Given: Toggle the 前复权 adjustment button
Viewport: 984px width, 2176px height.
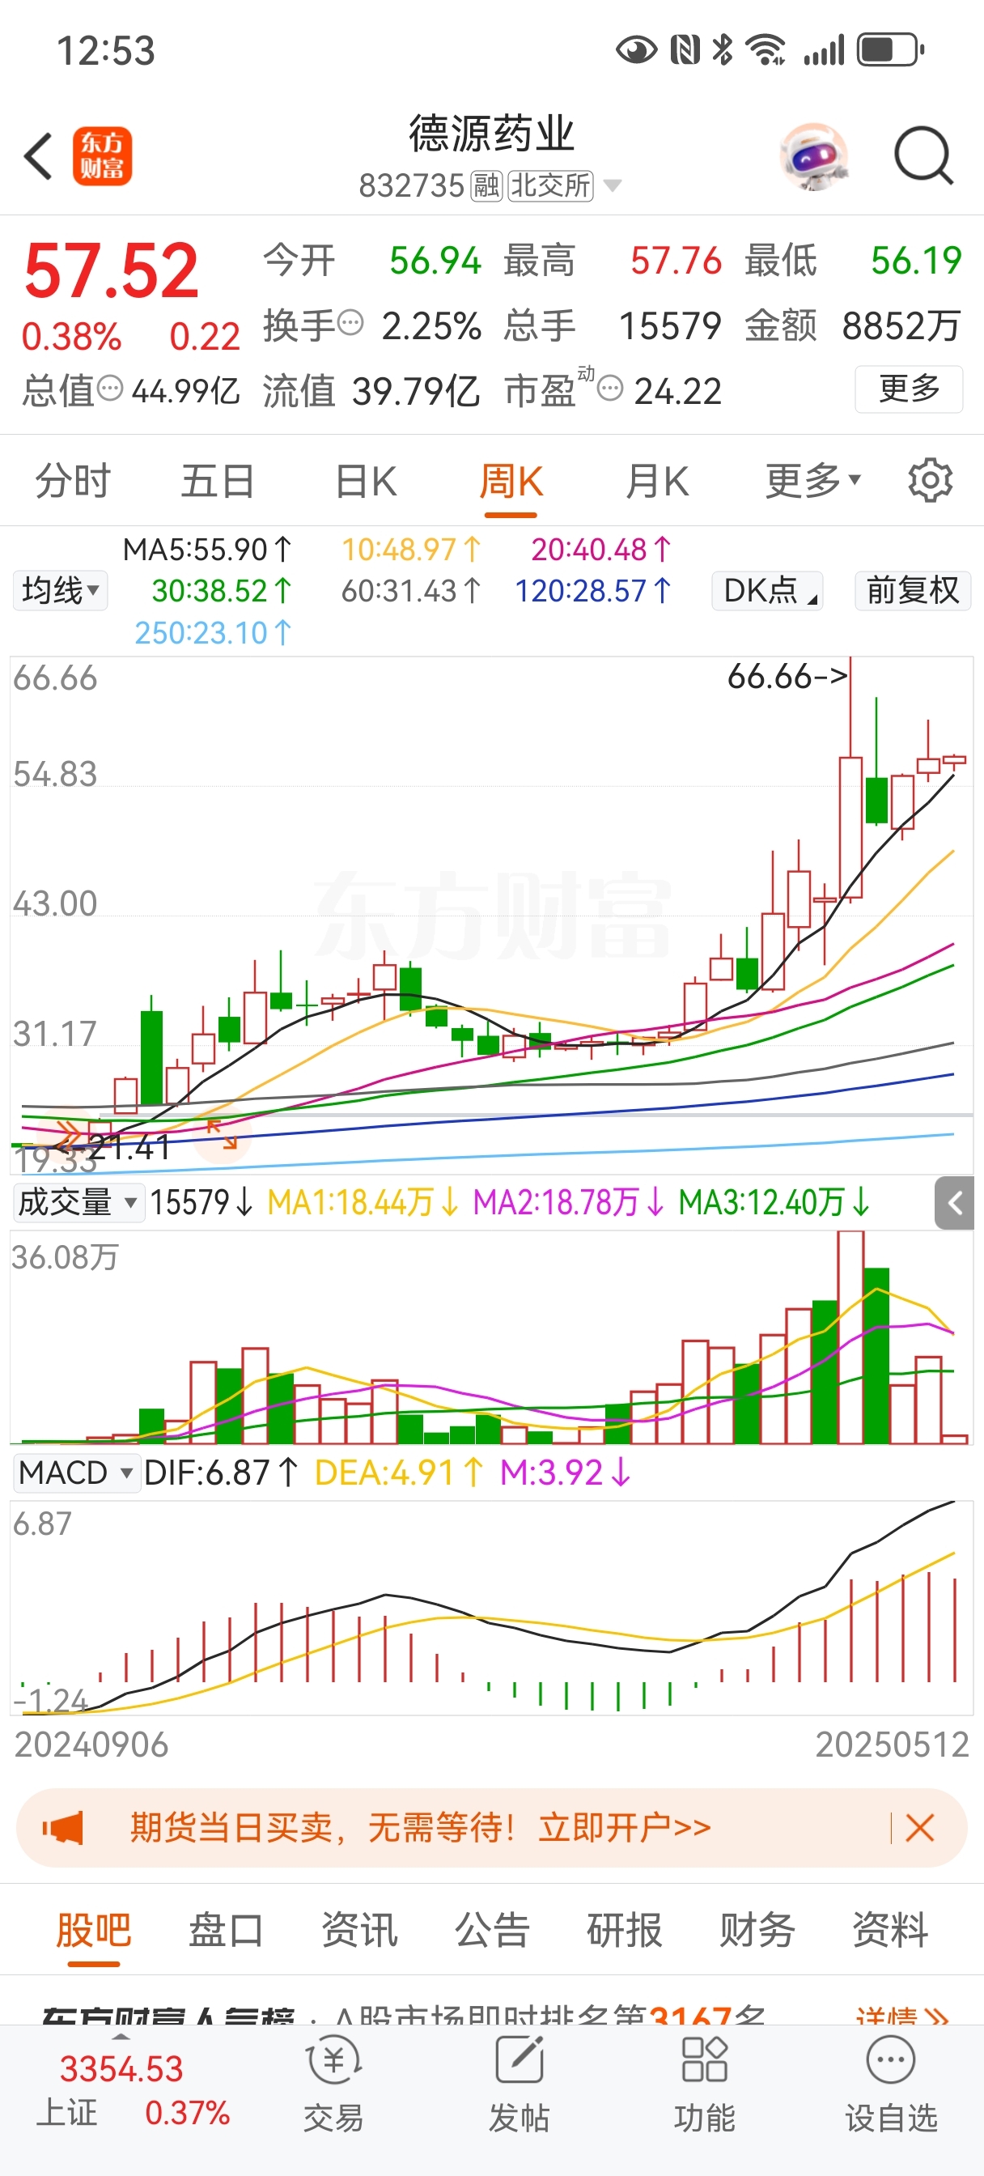Looking at the screenshot, I should pyautogui.click(x=913, y=589).
